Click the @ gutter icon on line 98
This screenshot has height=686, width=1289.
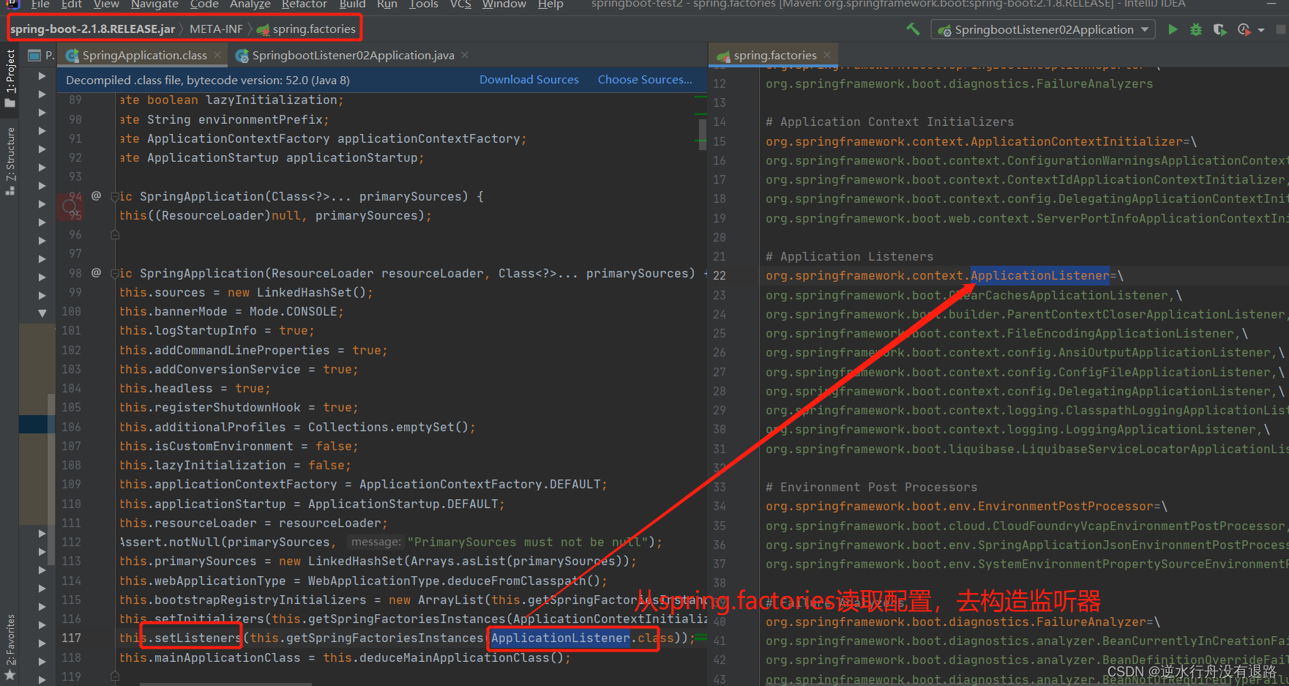pyautogui.click(x=96, y=272)
